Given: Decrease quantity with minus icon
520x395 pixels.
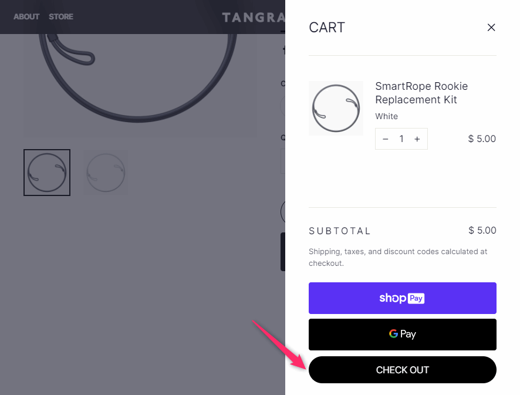Looking at the screenshot, I should [x=386, y=139].
